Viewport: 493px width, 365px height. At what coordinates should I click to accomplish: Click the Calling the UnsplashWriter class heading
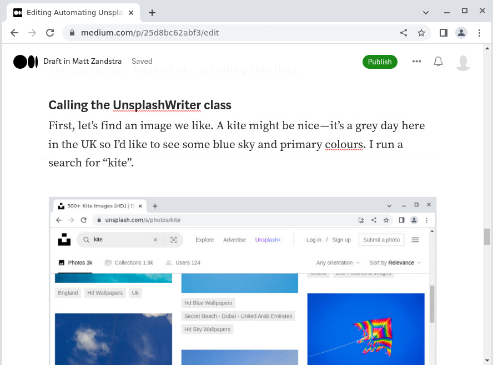(x=140, y=105)
